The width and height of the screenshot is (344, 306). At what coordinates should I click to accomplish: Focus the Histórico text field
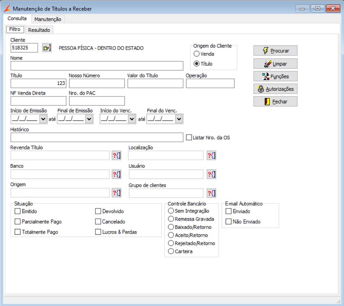pos(97,138)
